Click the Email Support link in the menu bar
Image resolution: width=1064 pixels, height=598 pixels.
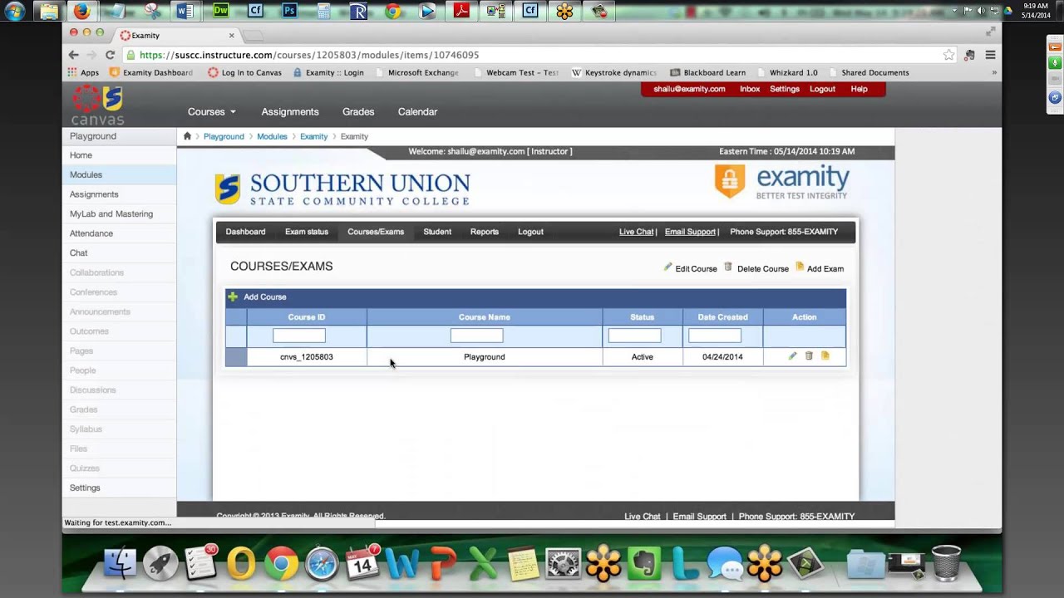coord(690,232)
